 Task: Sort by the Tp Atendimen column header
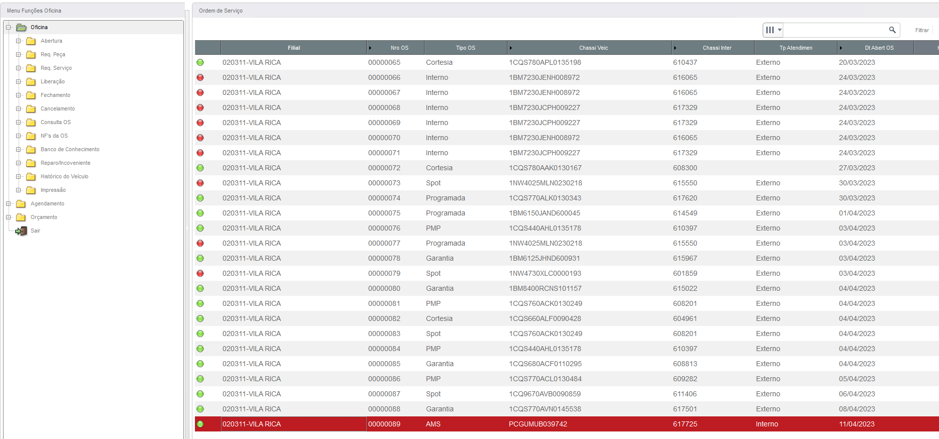(x=796, y=48)
